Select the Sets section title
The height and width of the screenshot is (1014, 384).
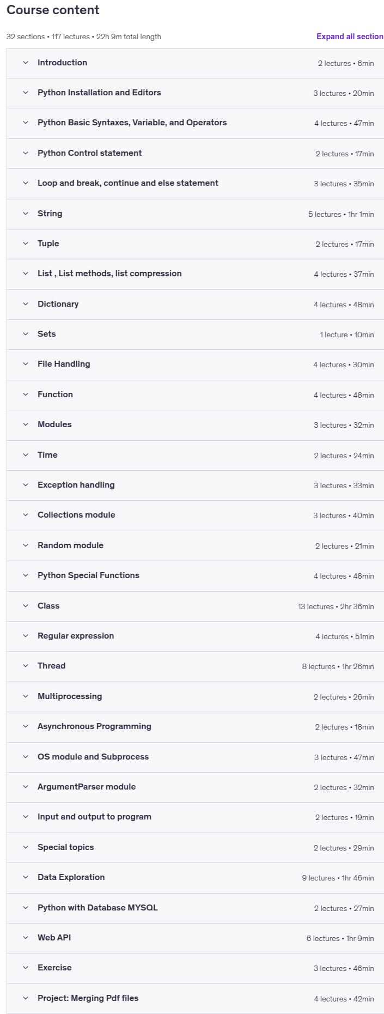47,334
